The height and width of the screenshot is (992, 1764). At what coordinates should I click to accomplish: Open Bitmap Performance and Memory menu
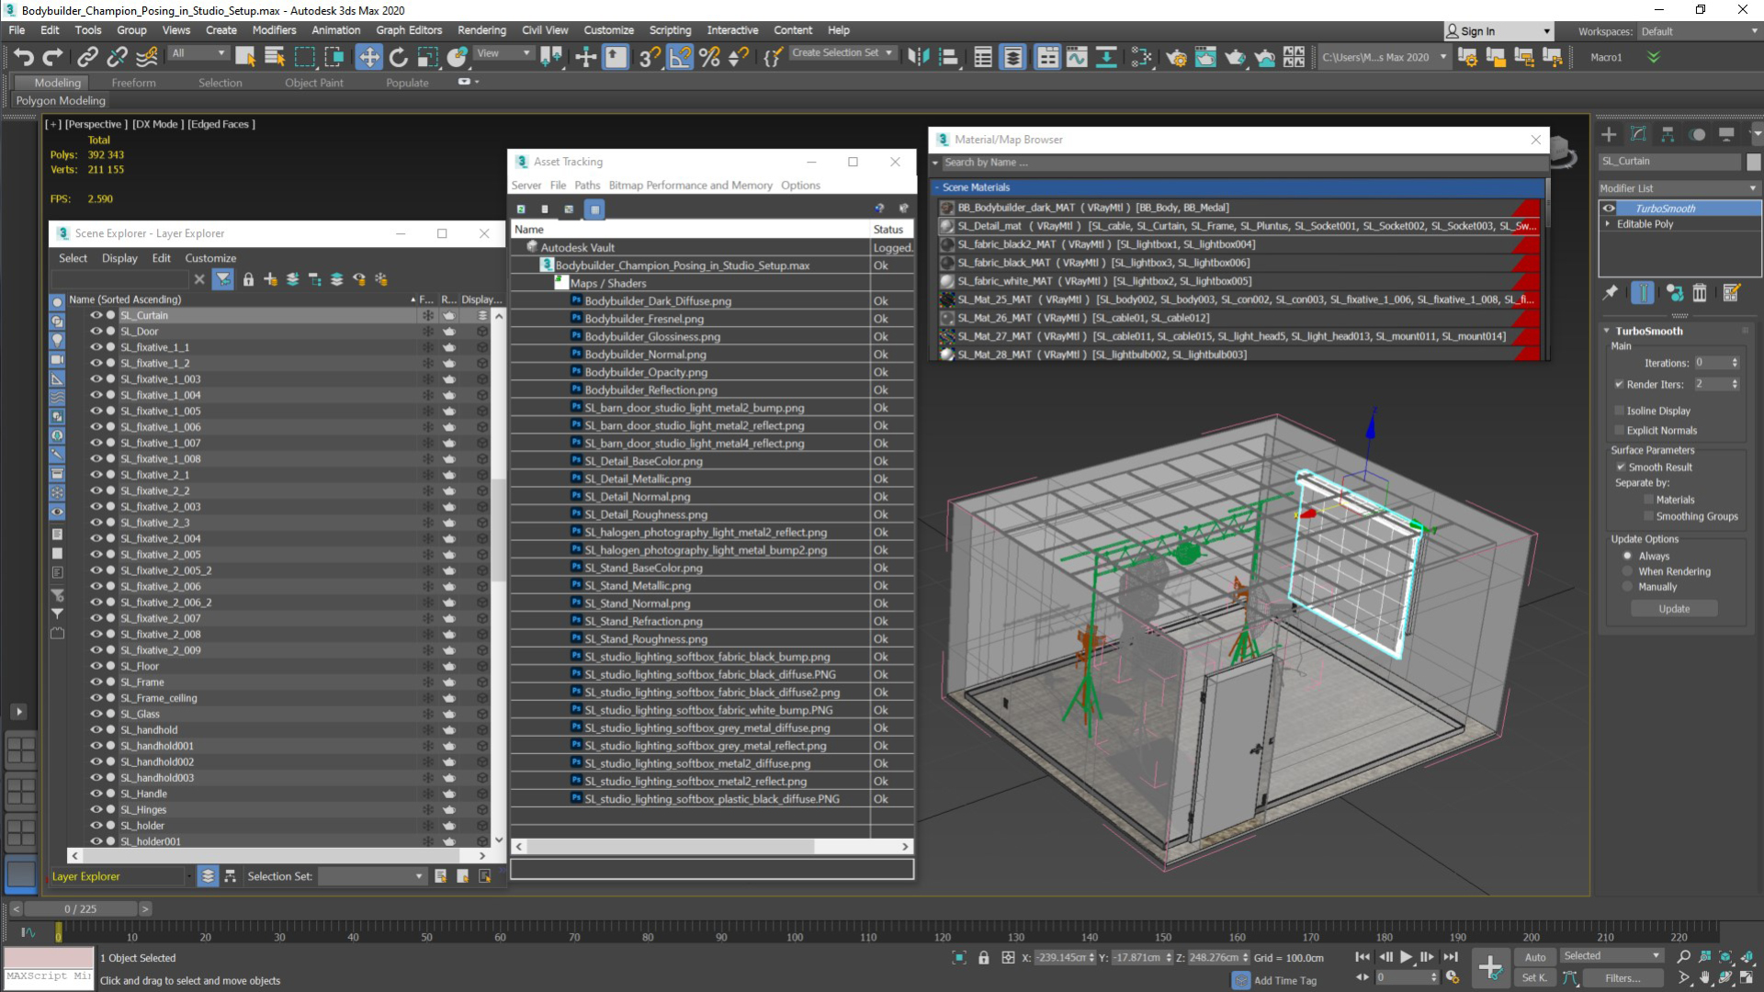690,186
